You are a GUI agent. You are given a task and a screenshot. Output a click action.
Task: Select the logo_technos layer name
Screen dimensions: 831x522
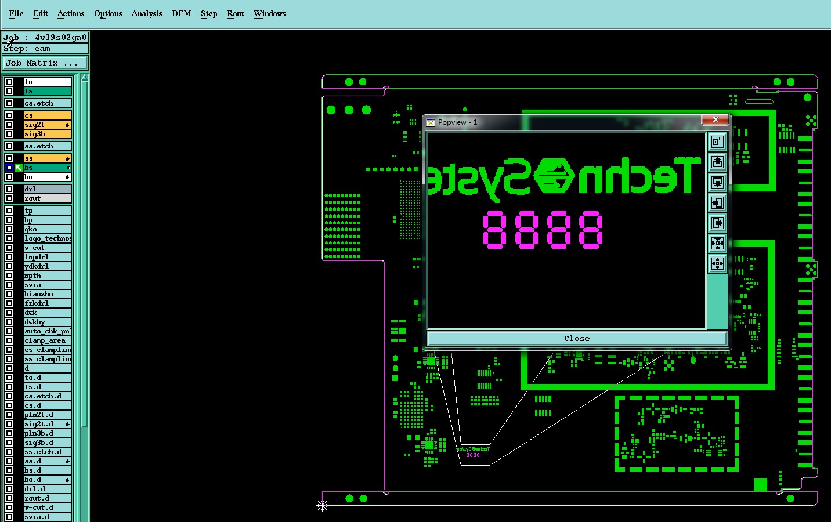(x=47, y=238)
